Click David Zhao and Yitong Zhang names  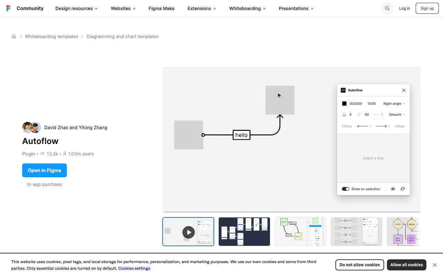[x=76, y=127]
